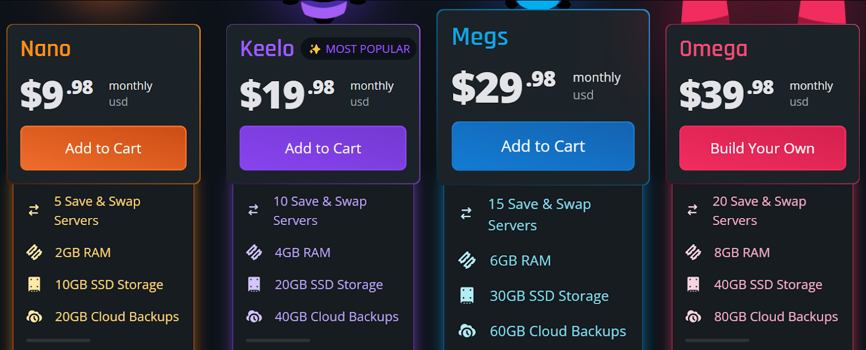Screen dimensions: 866x350
Task: Add the Nano plan to cart
Action: point(103,148)
